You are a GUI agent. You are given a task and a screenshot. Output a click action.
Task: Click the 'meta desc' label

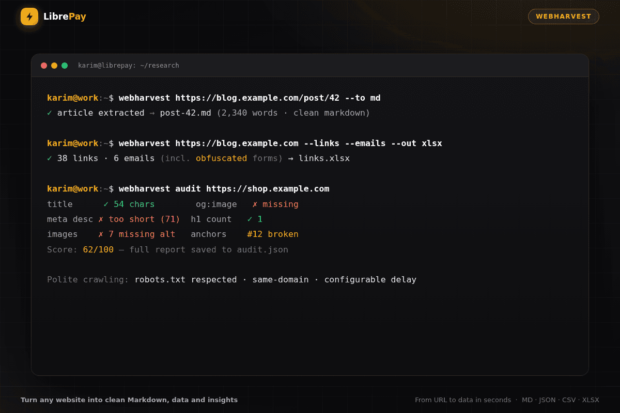click(70, 219)
